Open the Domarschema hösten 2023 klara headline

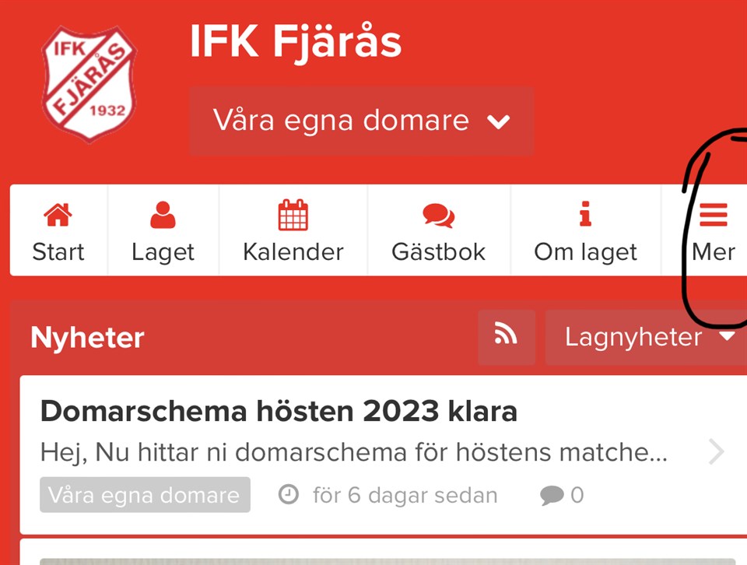(x=279, y=411)
